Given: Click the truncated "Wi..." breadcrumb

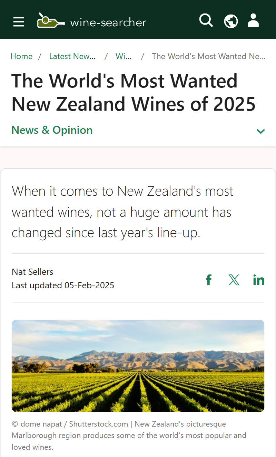Looking at the screenshot, I should coord(123,56).
